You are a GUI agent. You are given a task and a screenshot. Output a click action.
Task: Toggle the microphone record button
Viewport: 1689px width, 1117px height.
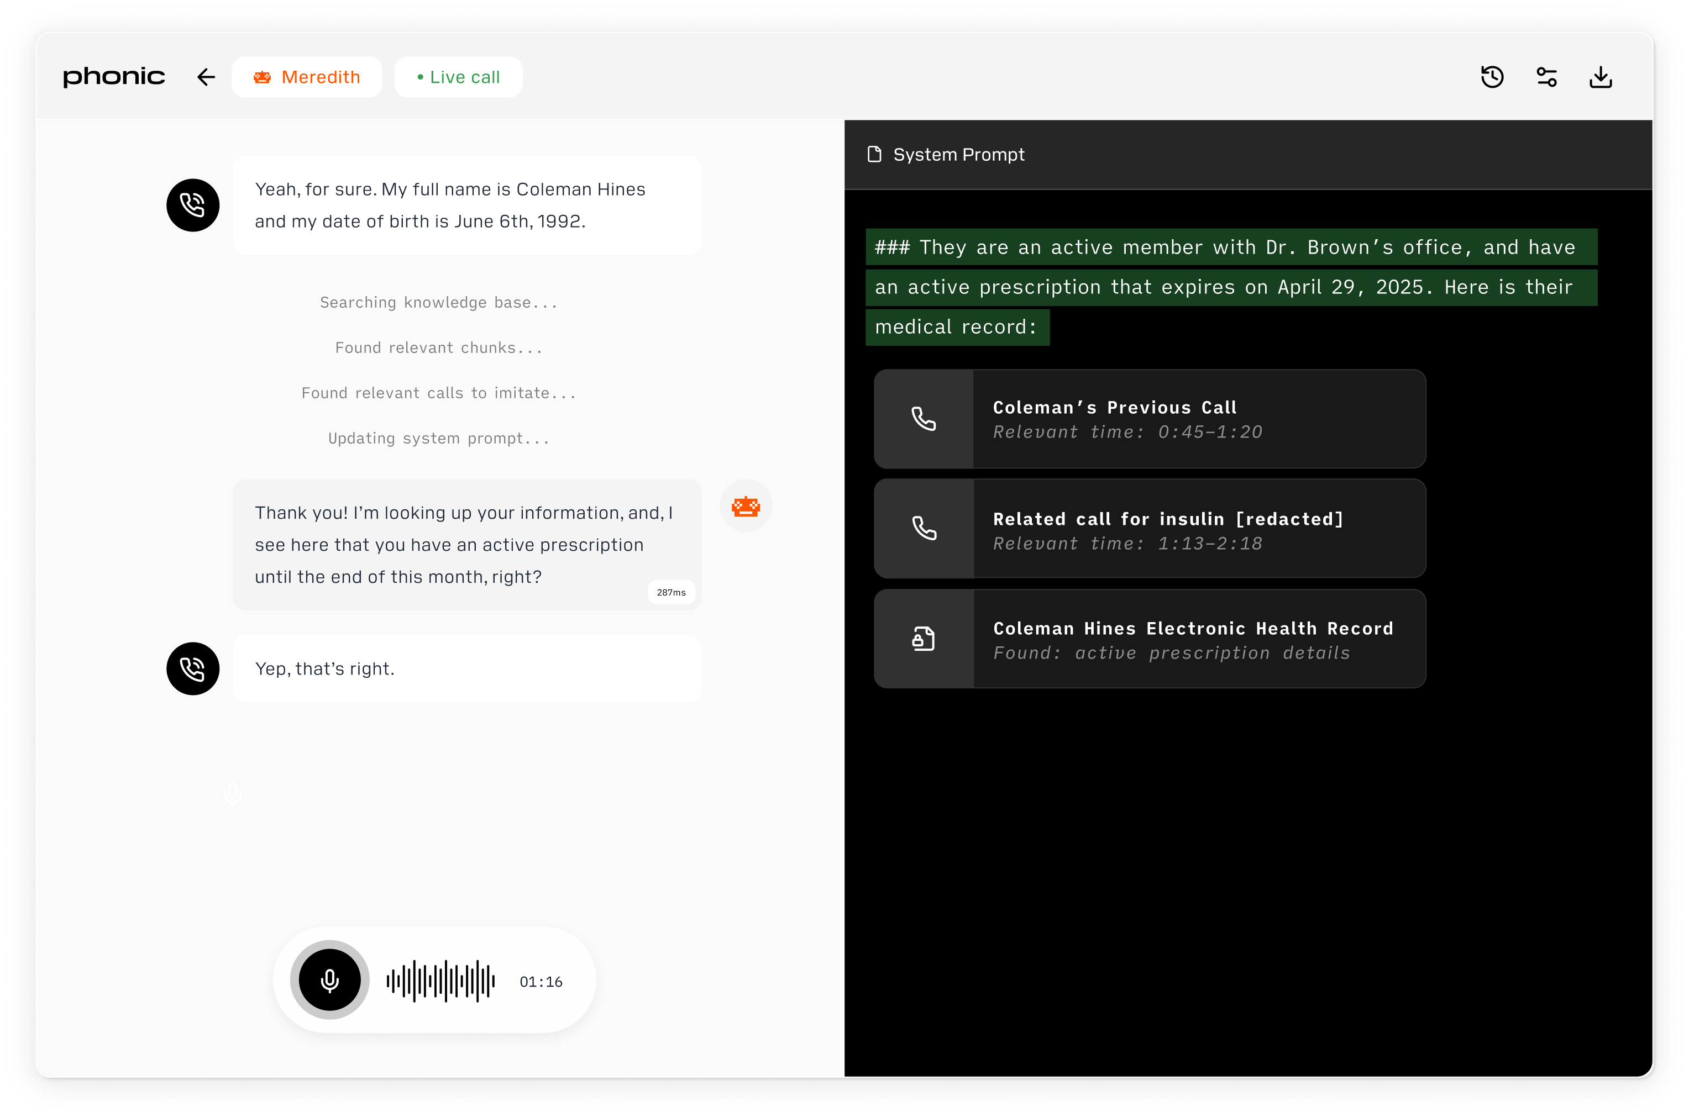coord(329,980)
